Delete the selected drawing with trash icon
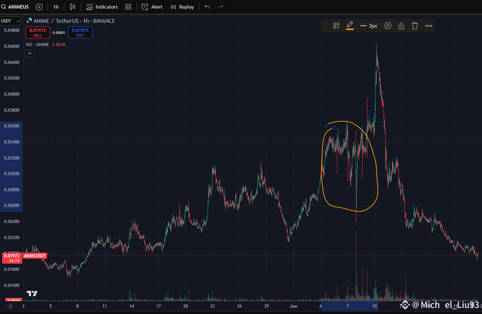 pyautogui.click(x=415, y=26)
